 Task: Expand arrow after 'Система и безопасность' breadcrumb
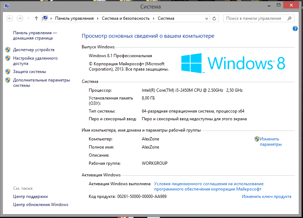tap(154, 18)
